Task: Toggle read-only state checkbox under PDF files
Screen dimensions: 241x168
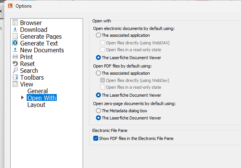Action: [x=102, y=87]
